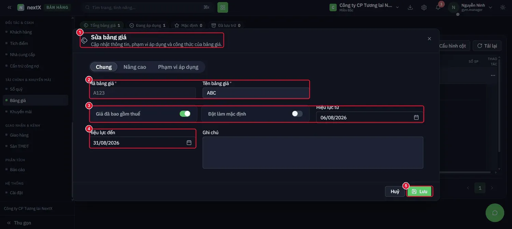Click the company avatar C icon
Image resolution: width=512 pixels, height=229 pixels.
pyautogui.click(x=333, y=7)
